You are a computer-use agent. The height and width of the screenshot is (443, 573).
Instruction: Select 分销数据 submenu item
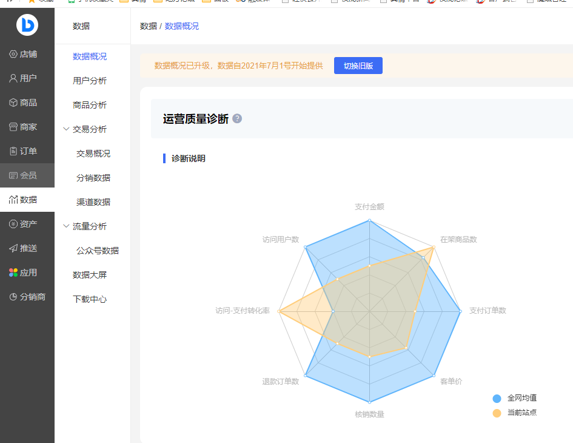click(93, 178)
